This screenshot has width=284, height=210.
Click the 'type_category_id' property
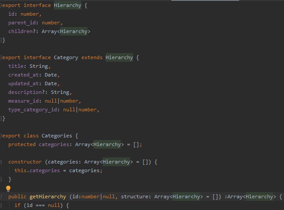[x=33, y=110]
